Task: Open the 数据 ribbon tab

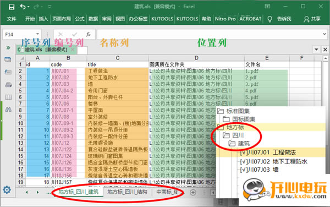Action: [x=93, y=19]
